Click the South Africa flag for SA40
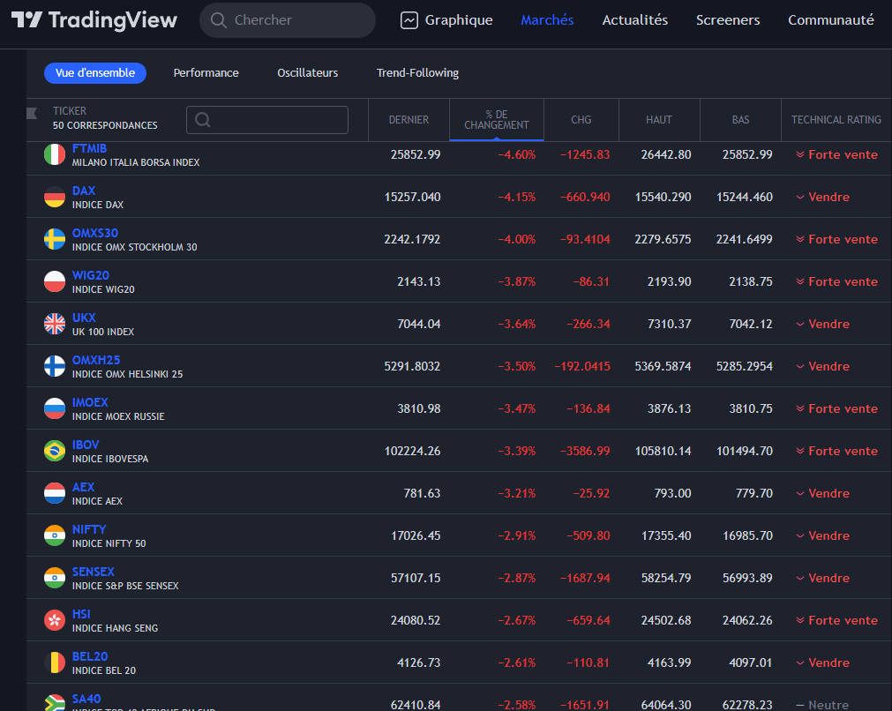 (55, 704)
